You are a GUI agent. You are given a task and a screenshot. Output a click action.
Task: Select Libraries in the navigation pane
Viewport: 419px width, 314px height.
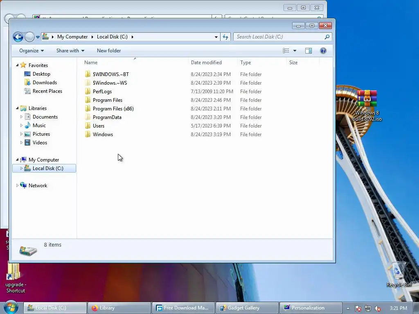pyautogui.click(x=37, y=108)
